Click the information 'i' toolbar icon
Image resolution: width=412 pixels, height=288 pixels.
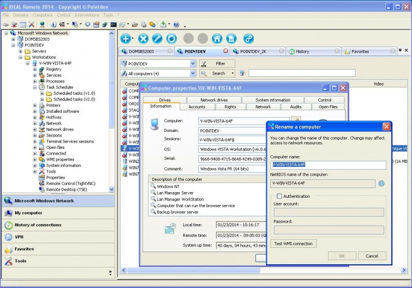click(x=54, y=25)
